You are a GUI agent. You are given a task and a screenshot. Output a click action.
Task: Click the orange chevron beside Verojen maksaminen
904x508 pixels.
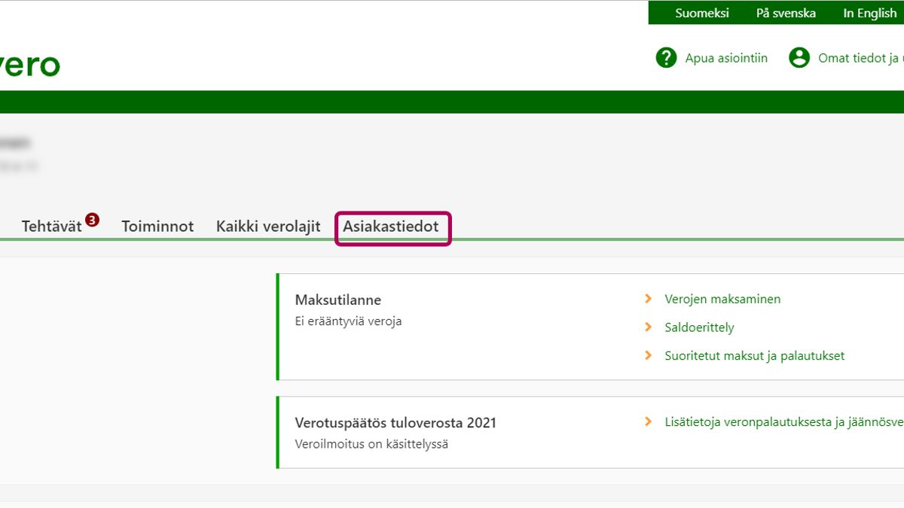(648, 300)
